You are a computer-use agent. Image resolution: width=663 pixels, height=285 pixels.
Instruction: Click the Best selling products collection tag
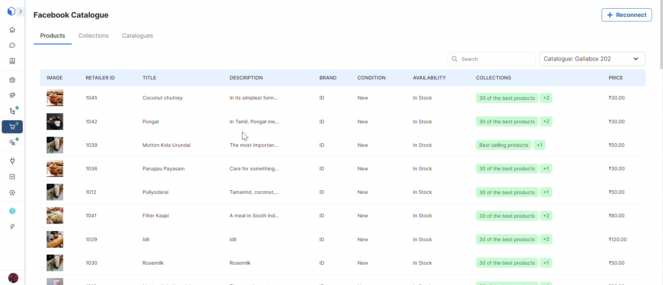(x=503, y=145)
